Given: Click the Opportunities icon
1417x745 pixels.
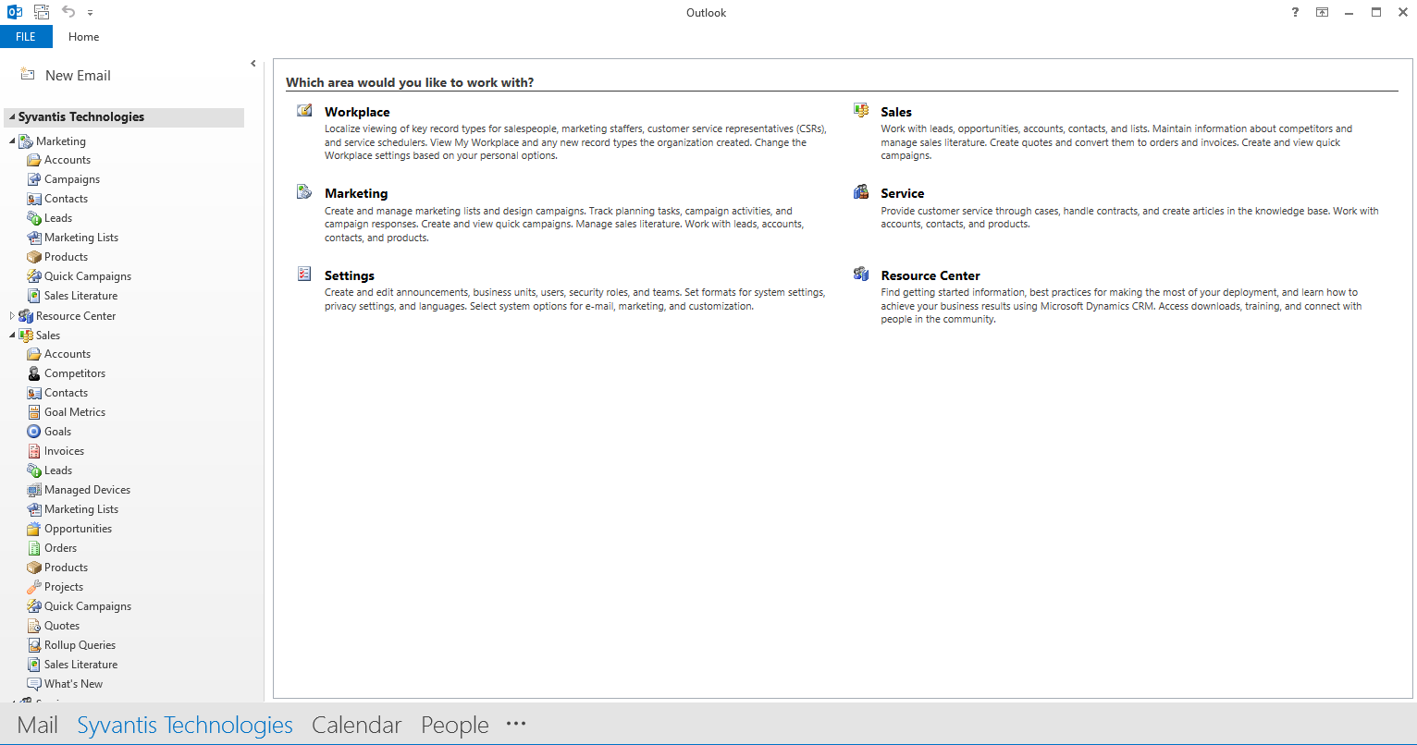Looking at the screenshot, I should coord(34,529).
